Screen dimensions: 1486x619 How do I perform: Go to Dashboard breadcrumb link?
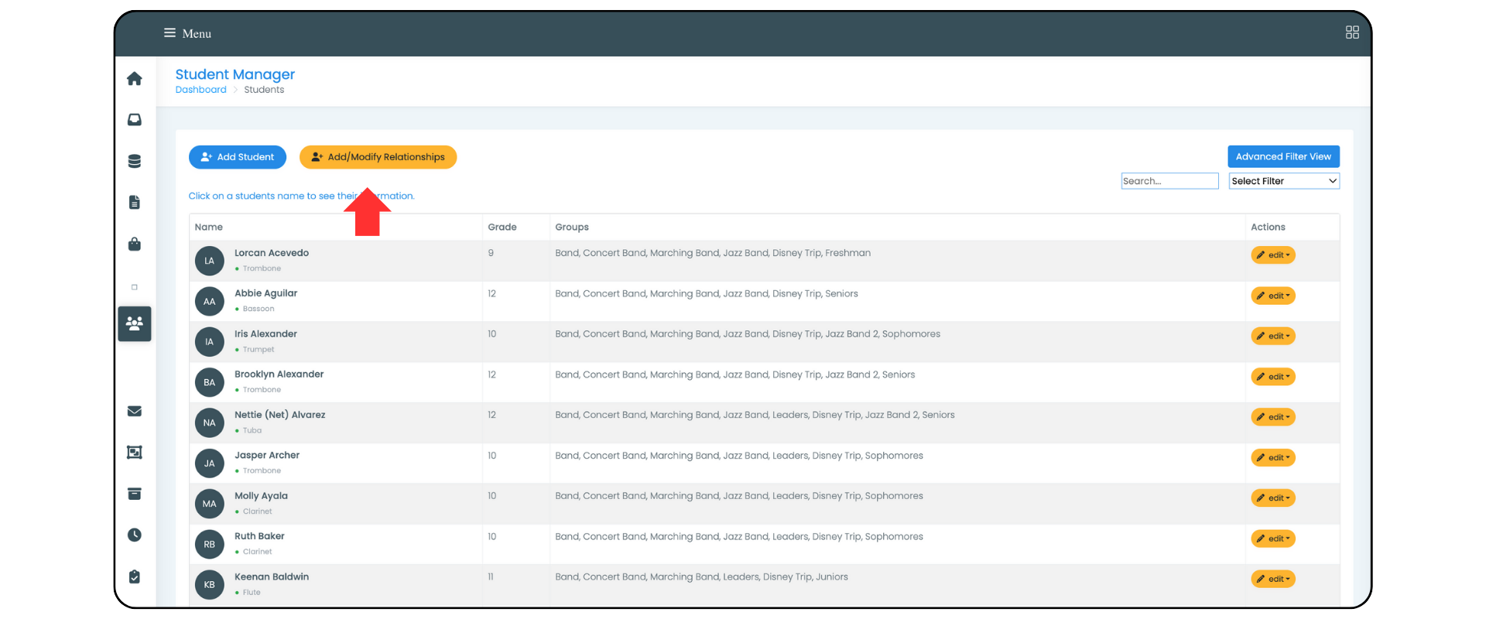click(201, 90)
